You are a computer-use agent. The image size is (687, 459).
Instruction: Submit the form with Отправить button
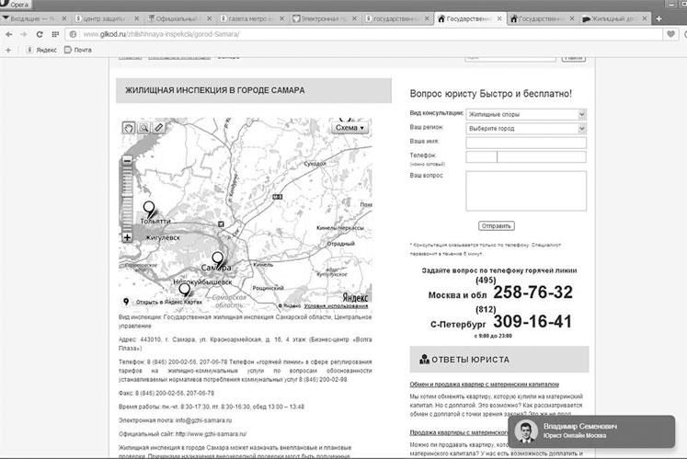coord(497,225)
